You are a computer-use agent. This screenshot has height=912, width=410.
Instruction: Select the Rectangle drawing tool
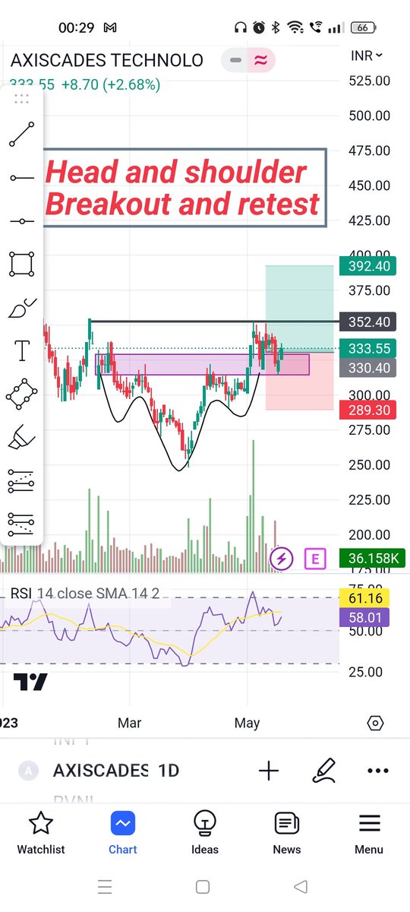point(21,264)
